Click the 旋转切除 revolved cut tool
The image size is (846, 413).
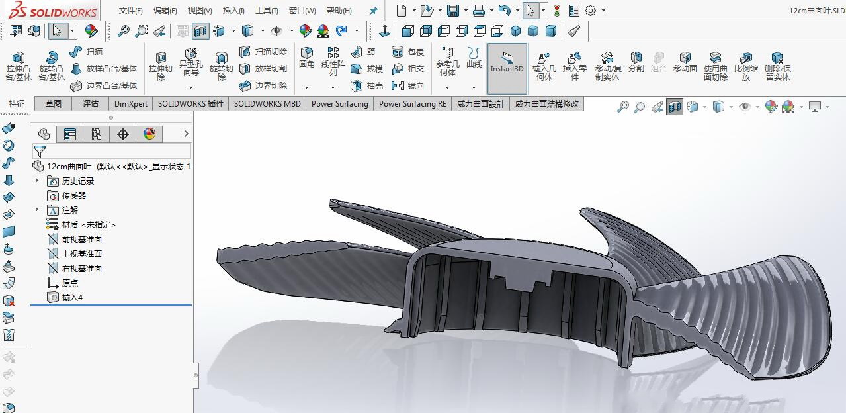click(x=221, y=67)
